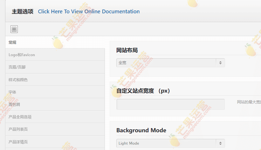The height and width of the screenshot is (150, 261).
Task: Click the 自定义站点宽度 (px) heading
Action: 143,91
